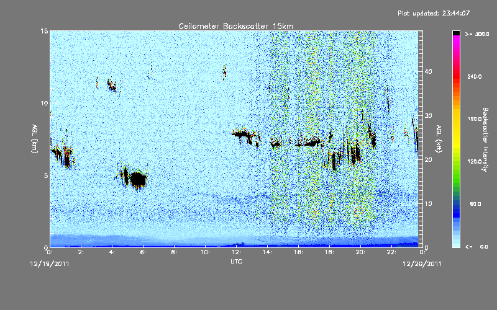Click the '14:' hour tick label
The height and width of the screenshot is (310, 497).
click(268, 252)
